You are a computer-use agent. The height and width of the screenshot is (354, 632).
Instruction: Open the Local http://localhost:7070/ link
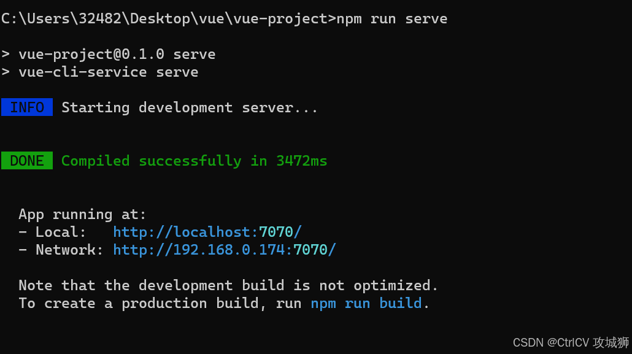coord(207,233)
